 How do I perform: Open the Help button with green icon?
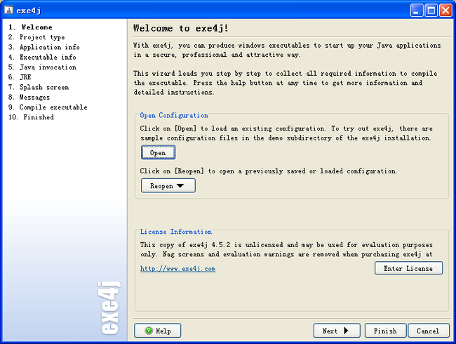pyautogui.click(x=158, y=331)
